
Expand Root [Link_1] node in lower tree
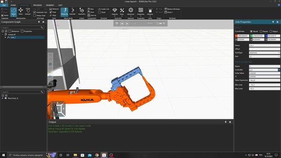click(x=3, y=98)
